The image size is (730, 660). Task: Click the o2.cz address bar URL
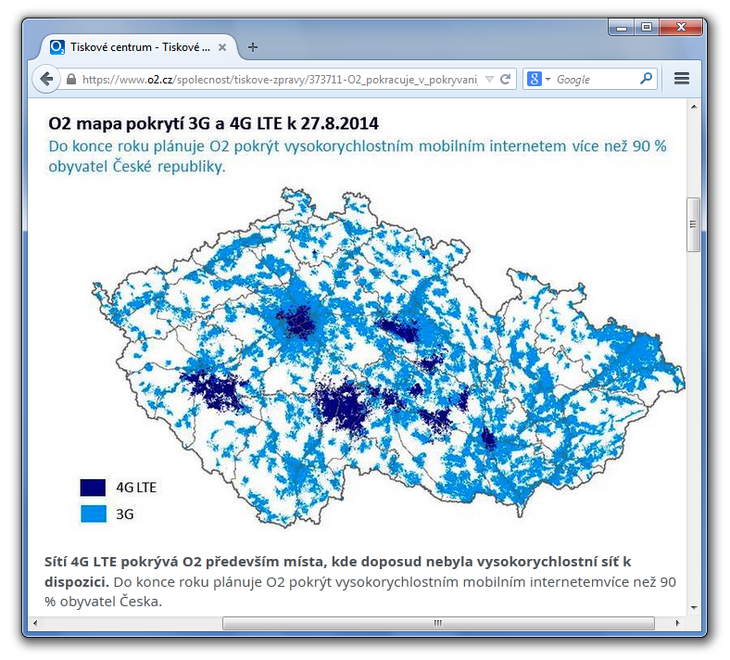280,80
